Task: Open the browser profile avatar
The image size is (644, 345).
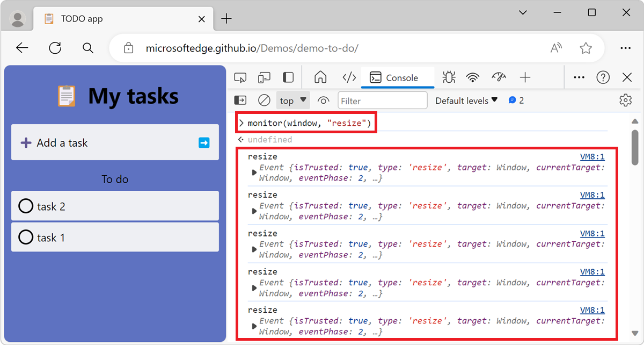Action: 18,19
